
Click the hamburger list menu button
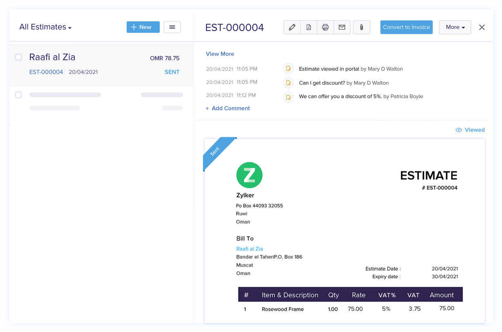pyautogui.click(x=172, y=27)
